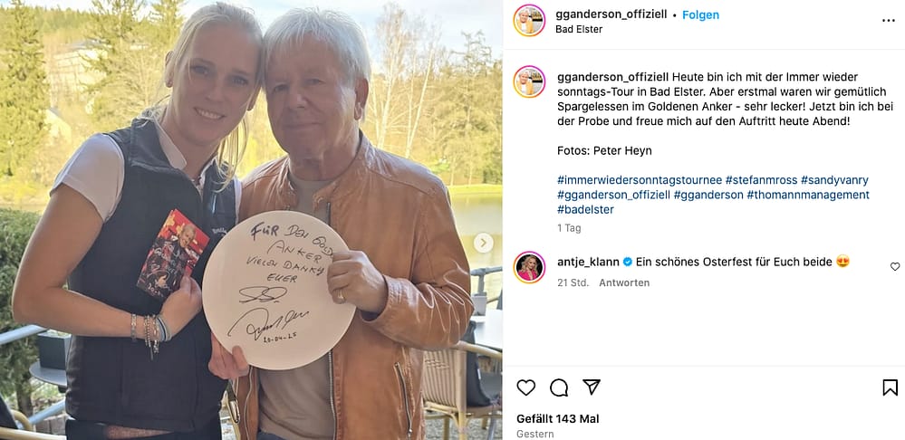Open antje_klann's profile avatar
Screen dimensions: 905x440
(529, 267)
